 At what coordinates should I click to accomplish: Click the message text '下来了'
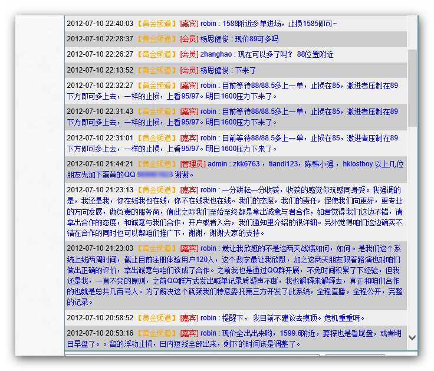[x=245, y=70]
